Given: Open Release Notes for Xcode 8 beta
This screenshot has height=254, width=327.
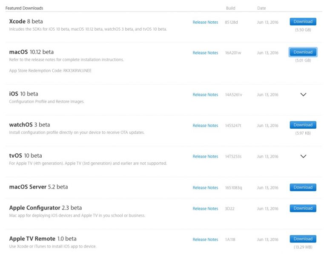Looking at the screenshot, I should click(205, 23).
